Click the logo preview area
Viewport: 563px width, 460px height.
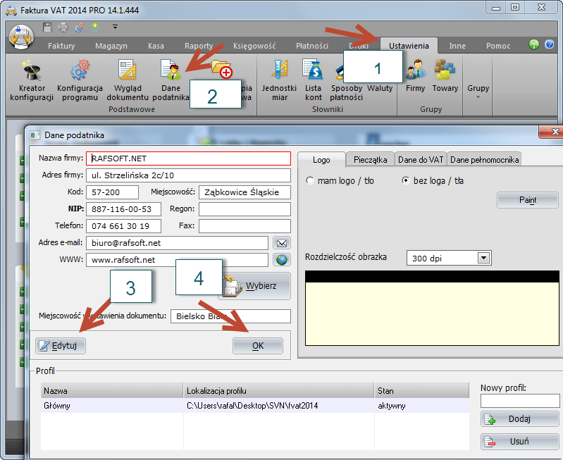pos(432,308)
